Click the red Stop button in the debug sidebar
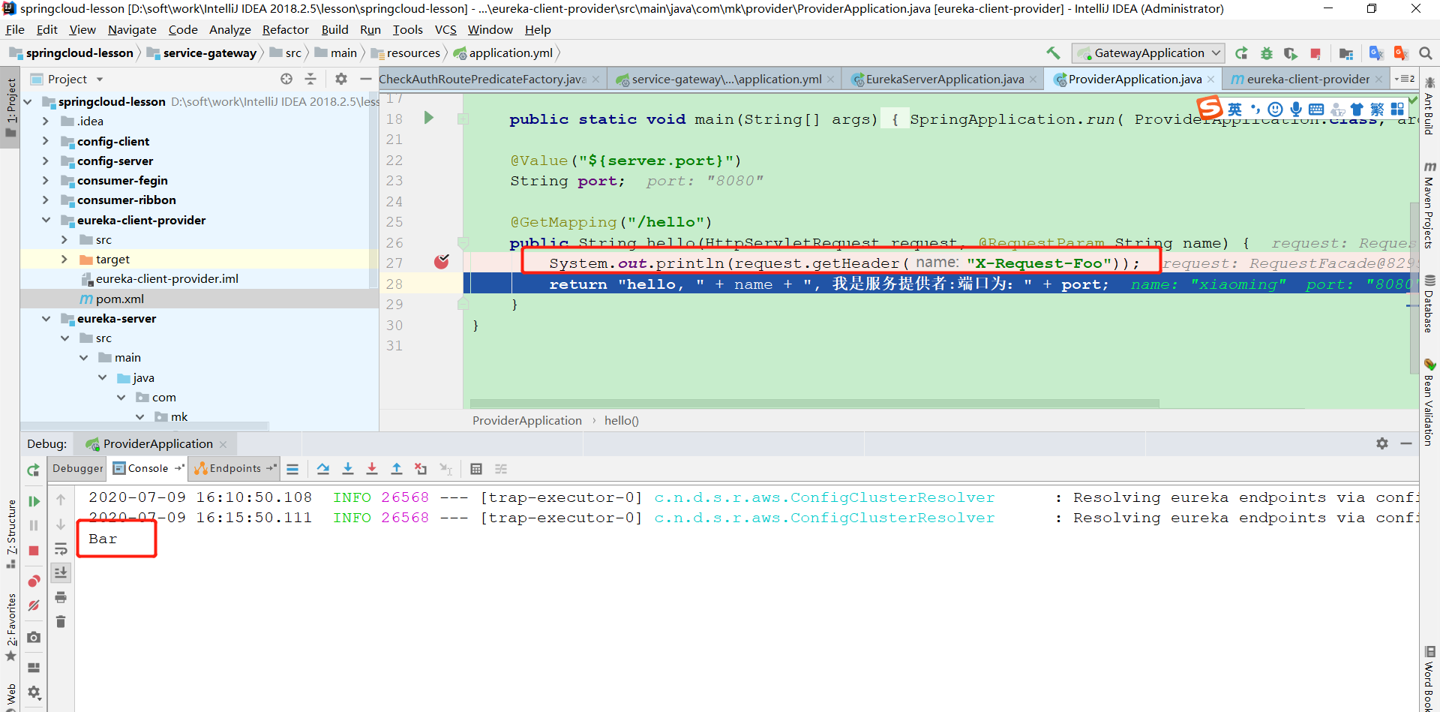 pos(34,551)
